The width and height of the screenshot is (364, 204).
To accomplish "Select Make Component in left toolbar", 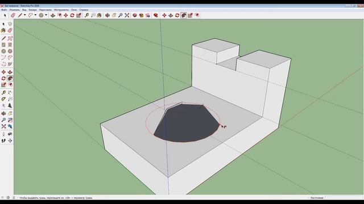I will coord(10,24).
